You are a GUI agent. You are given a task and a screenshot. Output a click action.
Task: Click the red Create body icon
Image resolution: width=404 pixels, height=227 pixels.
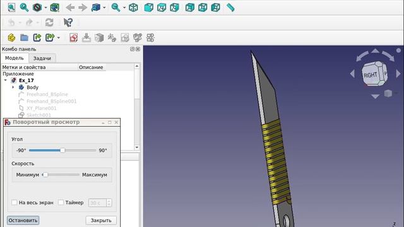(x=74, y=38)
